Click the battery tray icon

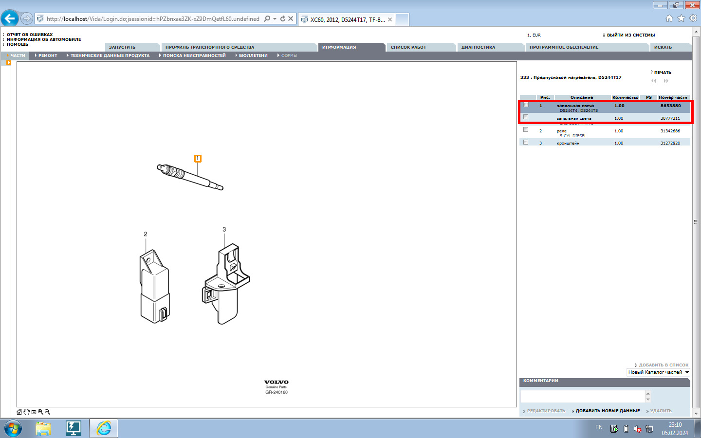pyautogui.click(x=626, y=429)
